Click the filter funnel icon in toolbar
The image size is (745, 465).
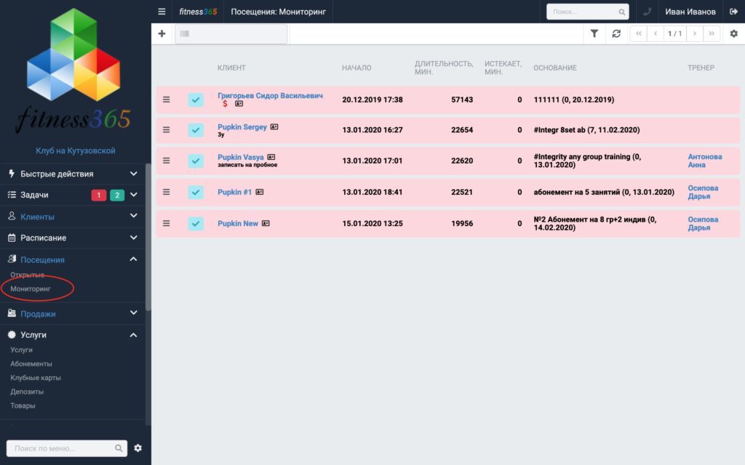pyautogui.click(x=594, y=33)
